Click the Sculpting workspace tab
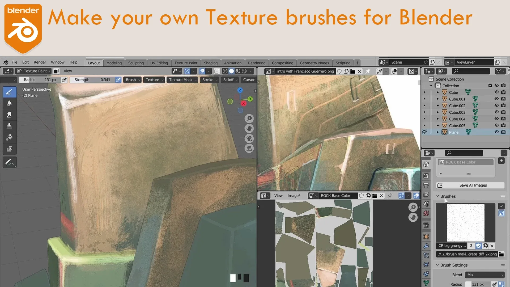 click(136, 62)
